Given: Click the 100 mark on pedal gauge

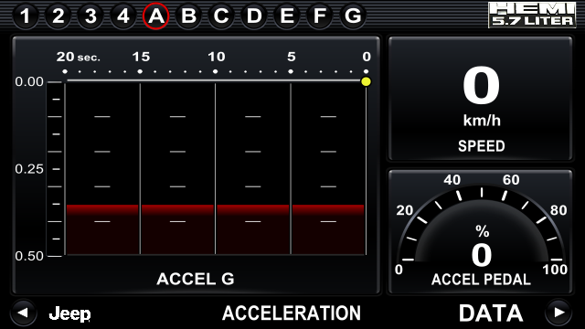Looking at the screenshot, I should pyautogui.click(x=555, y=270).
